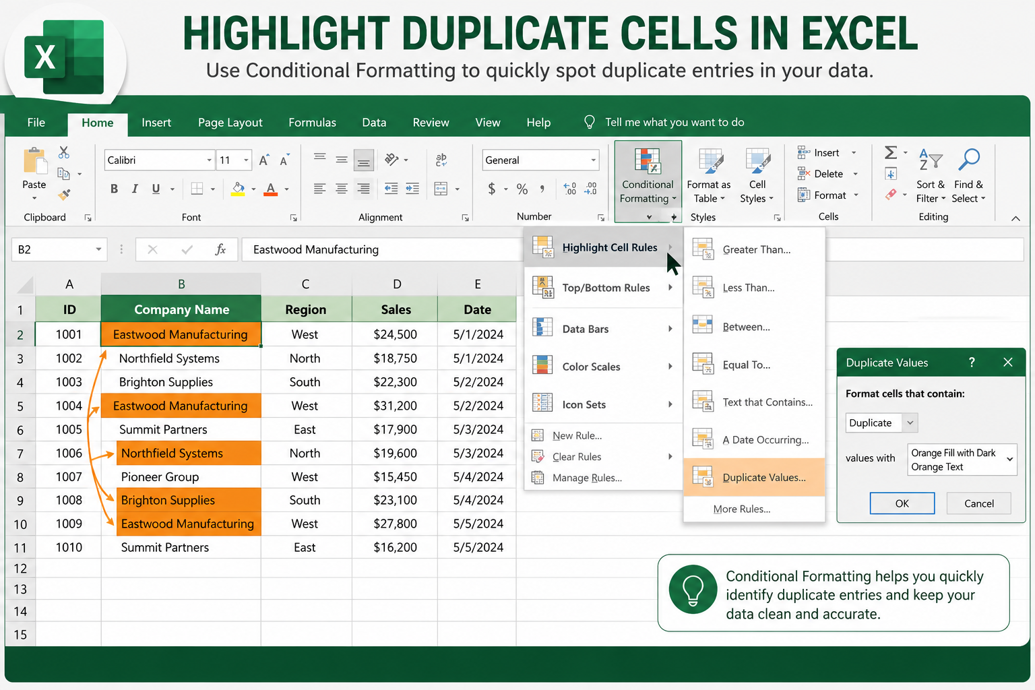Open the Font dialog launcher

[x=293, y=218]
